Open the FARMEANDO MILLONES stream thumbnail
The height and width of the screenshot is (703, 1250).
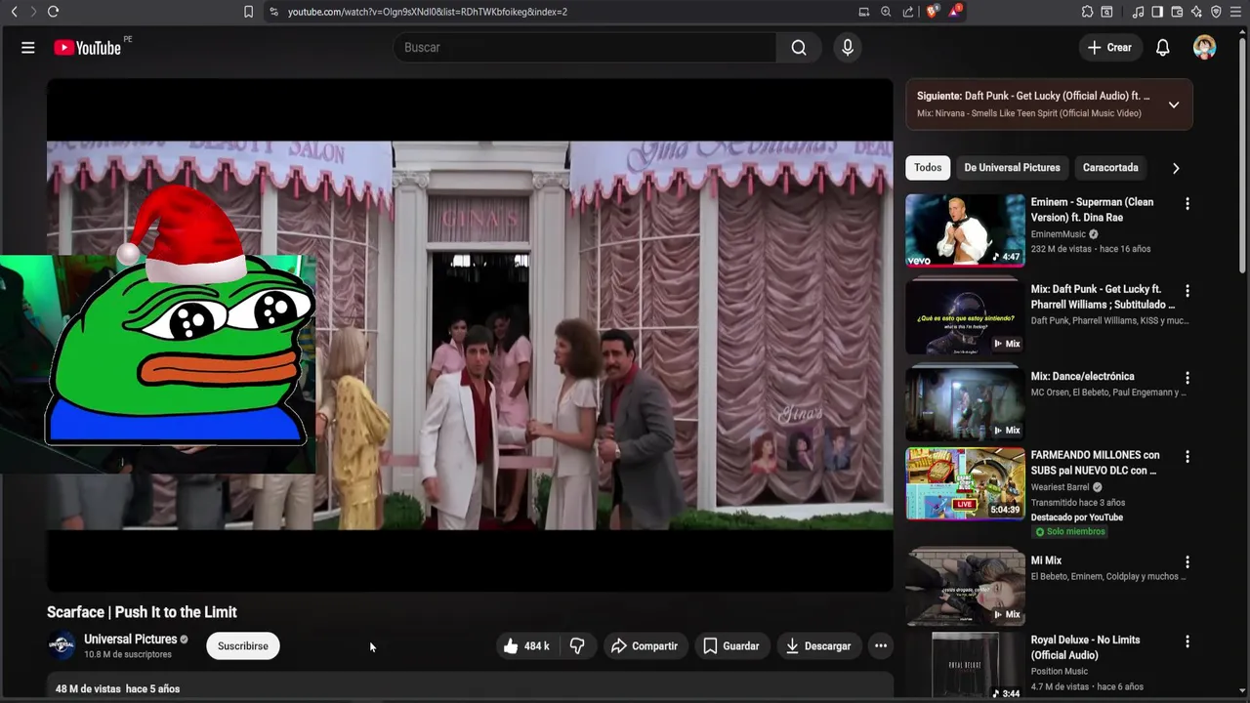(x=965, y=483)
